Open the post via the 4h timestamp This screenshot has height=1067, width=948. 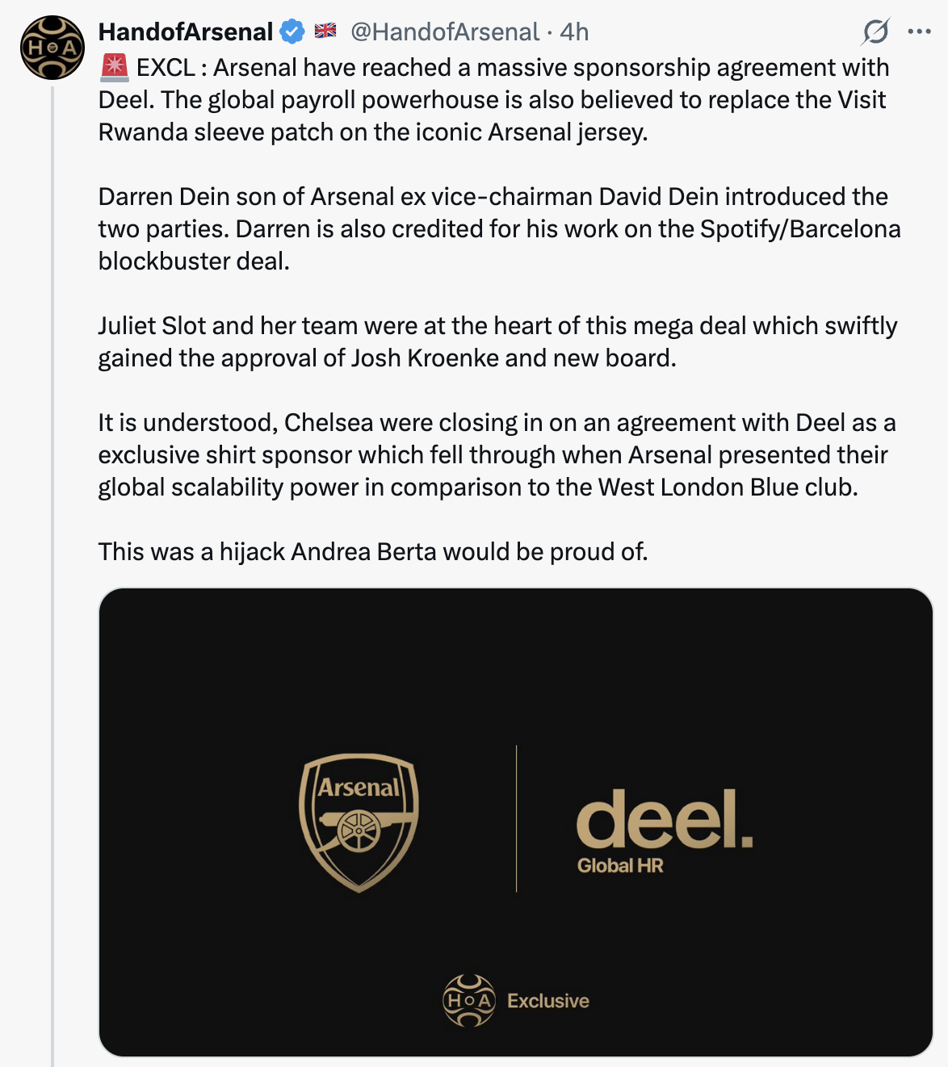574,32
